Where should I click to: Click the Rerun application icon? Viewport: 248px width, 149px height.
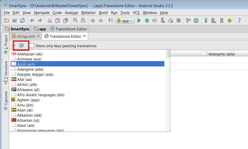pyautogui.click(x=171, y=21)
